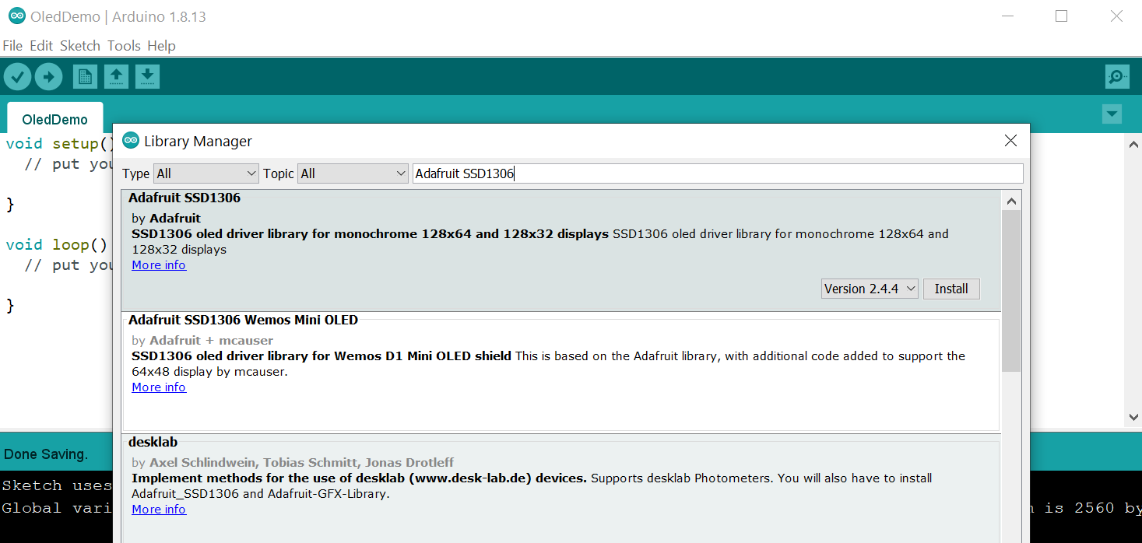Select the Adafruit SSD1306 library title
Screen dimensions: 1142x543
click(184, 198)
